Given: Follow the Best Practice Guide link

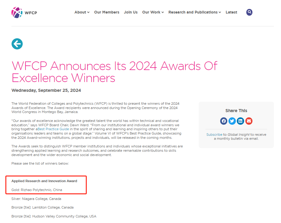Looking at the screenshot, I should tap(53, 129).
